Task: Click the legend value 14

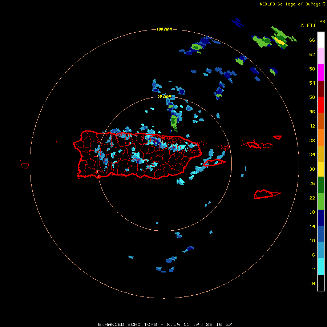Action: click(312, 226)
